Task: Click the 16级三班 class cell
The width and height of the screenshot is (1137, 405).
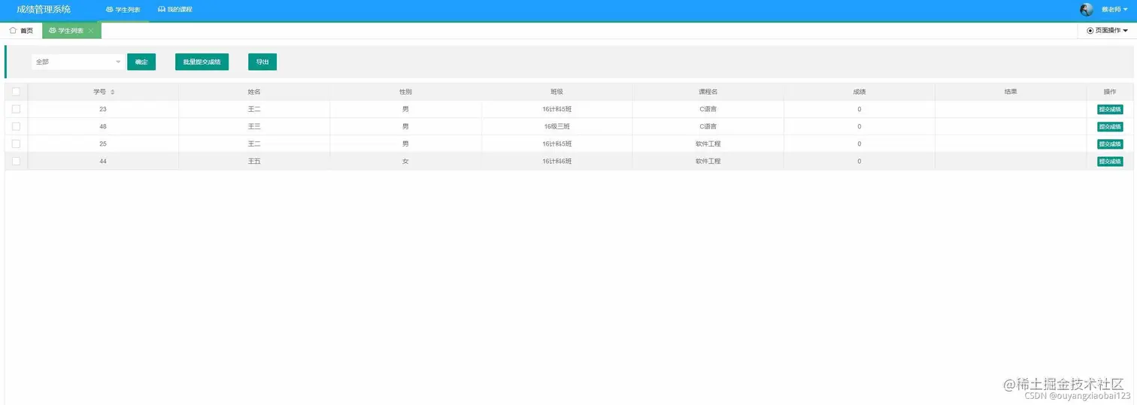Action: [x=557, y=126]
